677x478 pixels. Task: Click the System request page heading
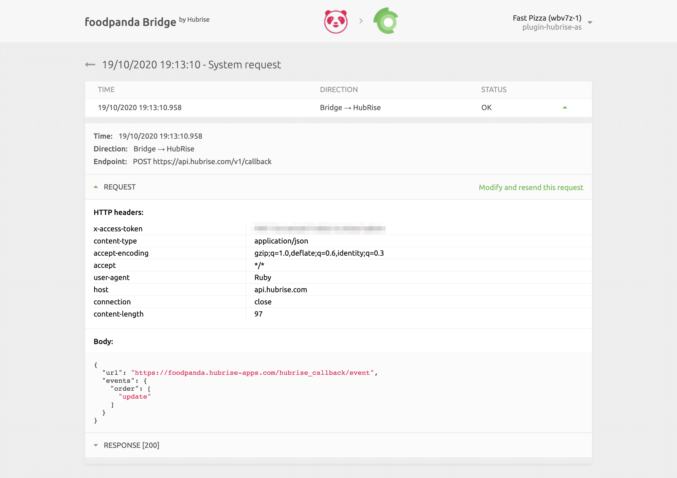[x=191, y=65]
